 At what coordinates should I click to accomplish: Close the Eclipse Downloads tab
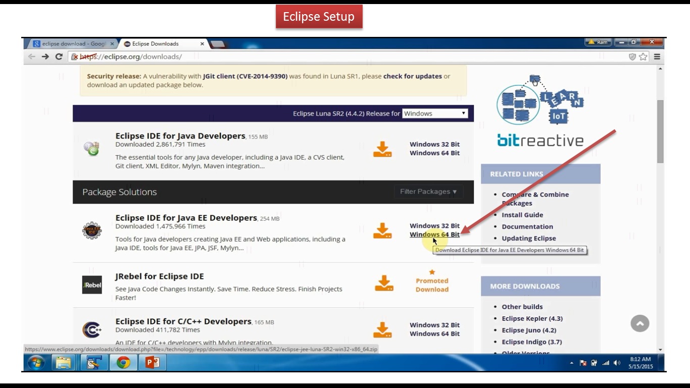click(203, 44)
